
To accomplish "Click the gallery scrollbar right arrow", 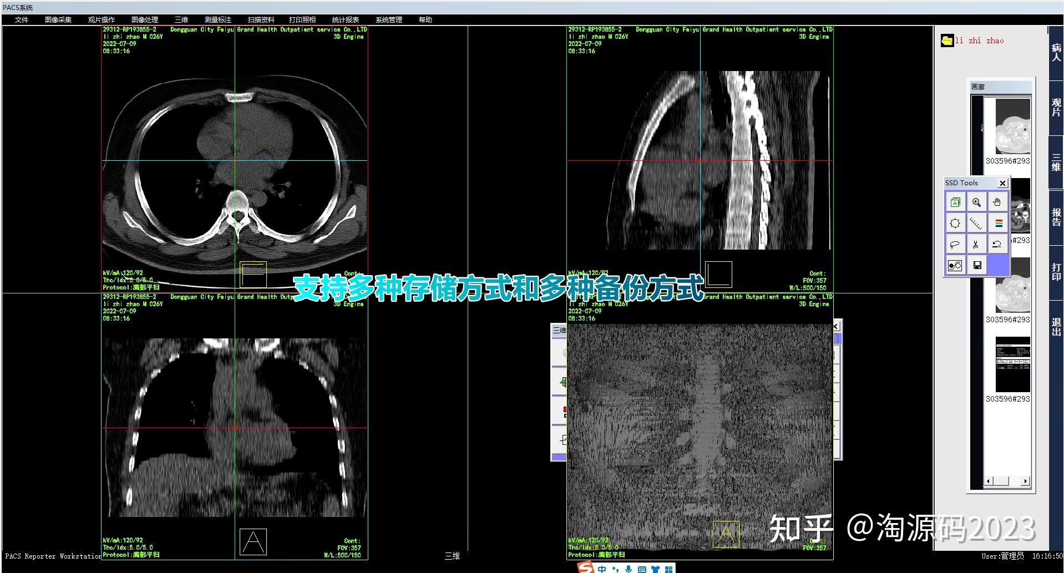I will pyautogui.click(x=1025, y=481).
